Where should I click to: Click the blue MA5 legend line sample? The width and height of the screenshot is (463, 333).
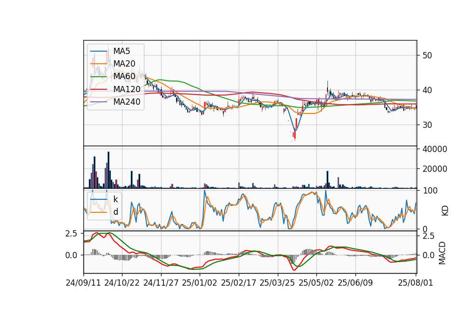98,51
